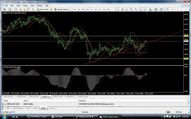Screen dimensions: 191x119
Task: Toggle the Auto Scroll chart icon
Action: [141, 9]
